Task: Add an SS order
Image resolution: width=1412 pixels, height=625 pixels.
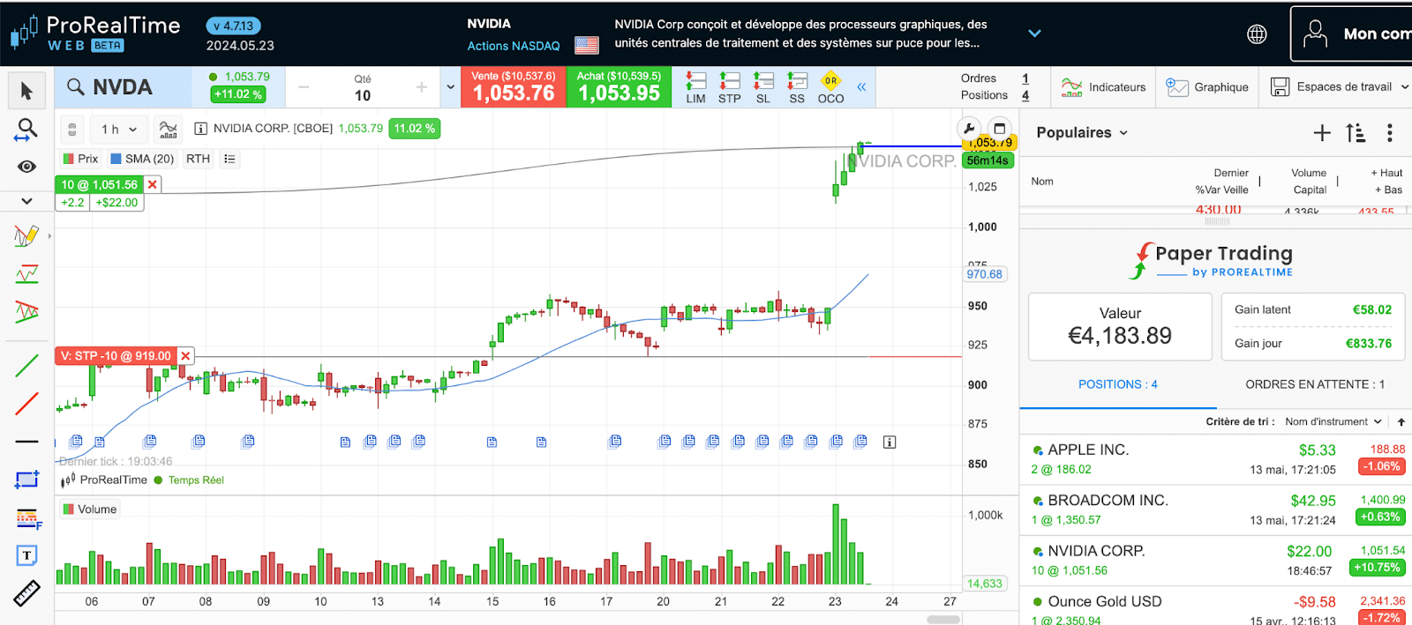Action: (797, 88)
